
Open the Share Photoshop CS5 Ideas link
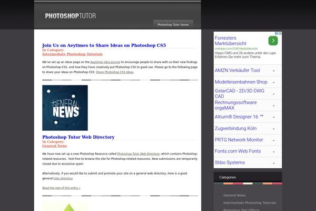click(x=114, y=72)
